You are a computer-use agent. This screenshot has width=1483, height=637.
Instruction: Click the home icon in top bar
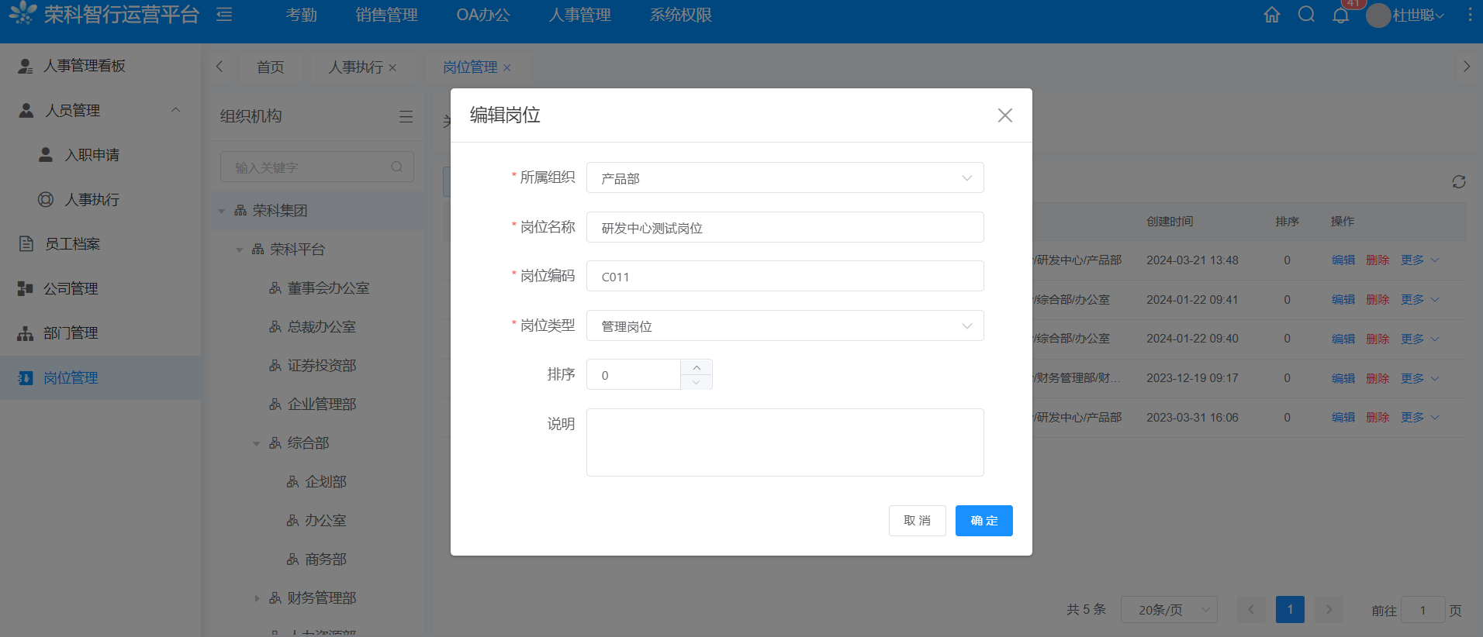1272,15
